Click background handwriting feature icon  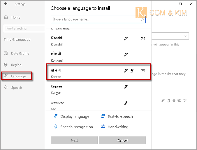(x=180, y=100)
